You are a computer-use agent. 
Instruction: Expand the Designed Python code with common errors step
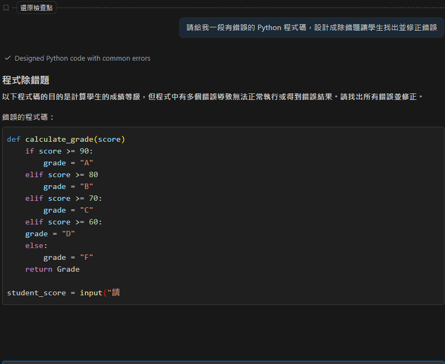pos(82,58)
